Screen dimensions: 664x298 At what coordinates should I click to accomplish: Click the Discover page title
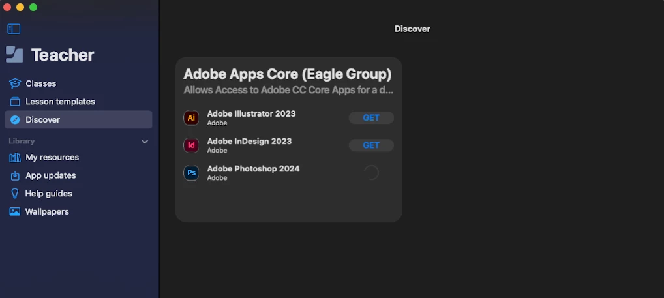coord(412,29)
